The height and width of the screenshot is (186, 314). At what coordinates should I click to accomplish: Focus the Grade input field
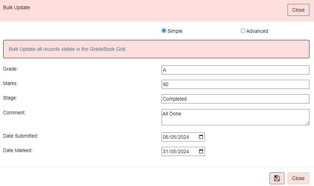235,70
